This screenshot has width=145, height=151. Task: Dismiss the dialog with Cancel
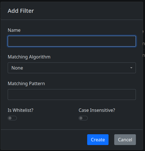tap(125, 140)
